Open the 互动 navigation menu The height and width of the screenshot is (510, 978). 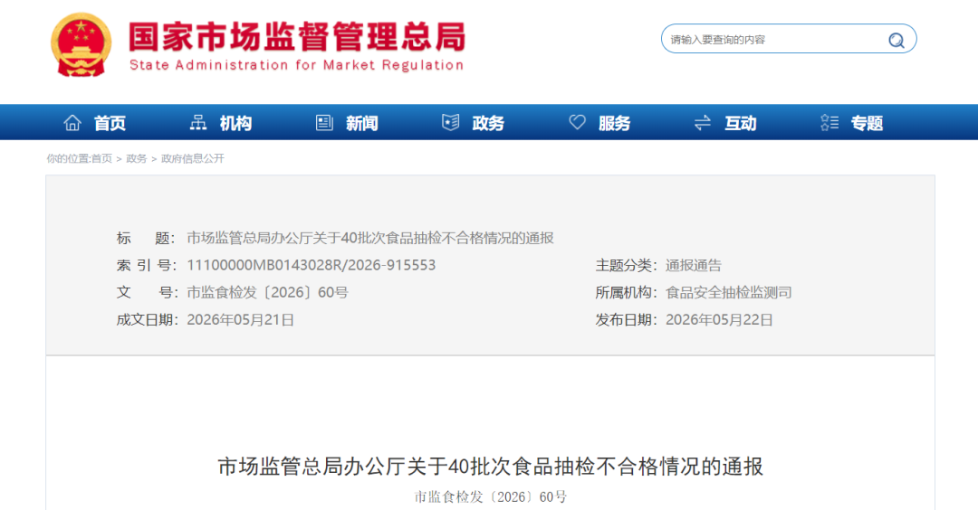[x=741, y=123]
